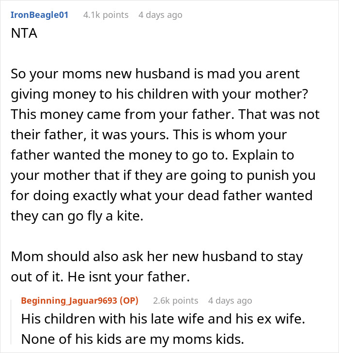Click the sentence starting 'So your moms new husband'
The image size is (339, 353).
tap(155, 74)
